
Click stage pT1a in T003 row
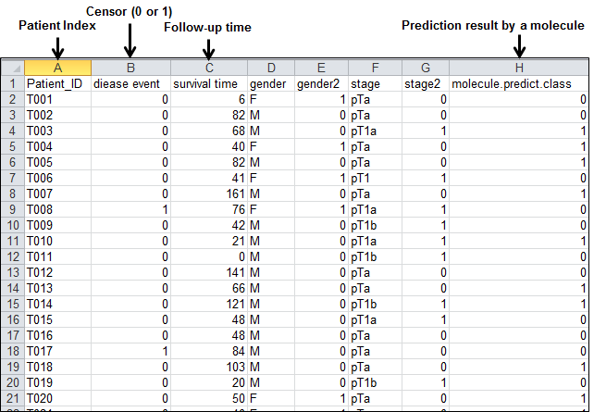375,131
